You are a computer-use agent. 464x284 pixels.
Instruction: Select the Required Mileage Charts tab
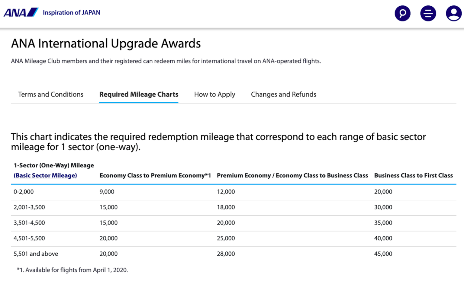pos(138,94)
